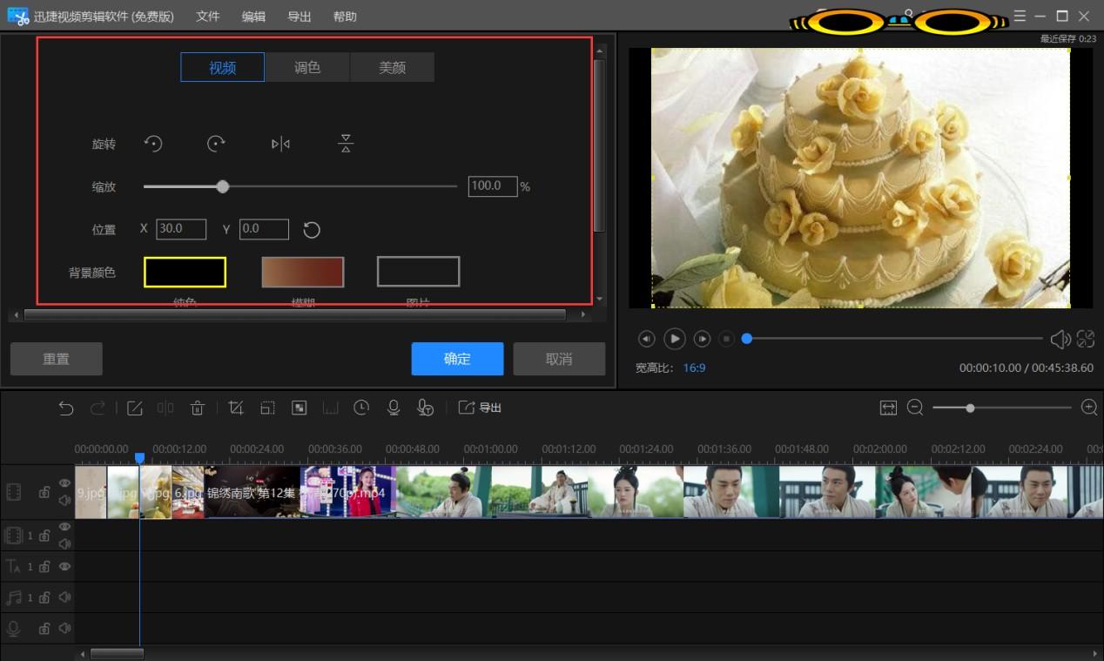Mute the preview speaker volume

(1060, 339)
